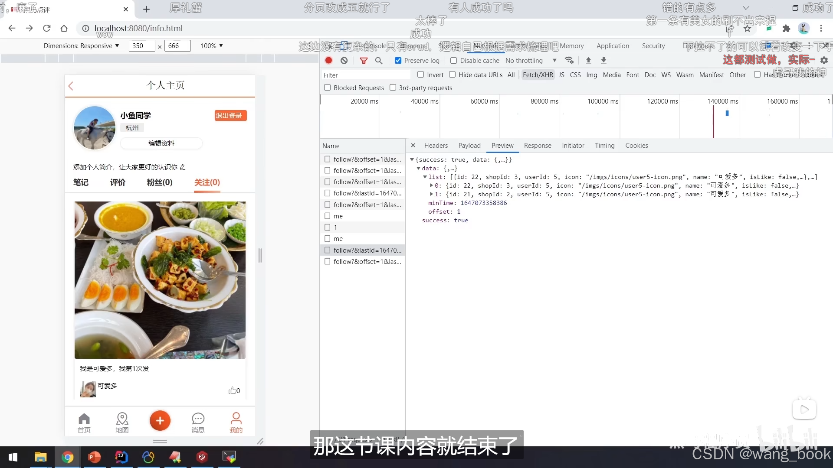Image resolution: width=833 pixels, height=468 pixels.
Task: Enable Disable cache checkbox
Action: tap(453, 61)
